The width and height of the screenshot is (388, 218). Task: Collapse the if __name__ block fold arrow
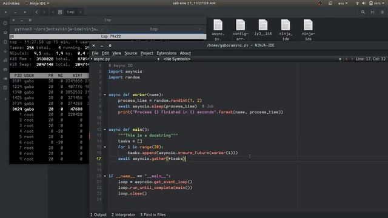pos(105,176)
